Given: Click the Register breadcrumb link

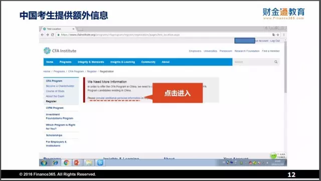Looking at the screenshot, I should coord(91,71).
